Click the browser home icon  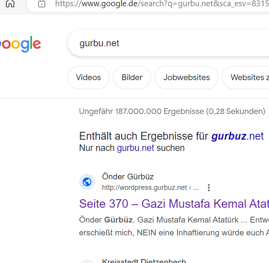click(10, 4)
